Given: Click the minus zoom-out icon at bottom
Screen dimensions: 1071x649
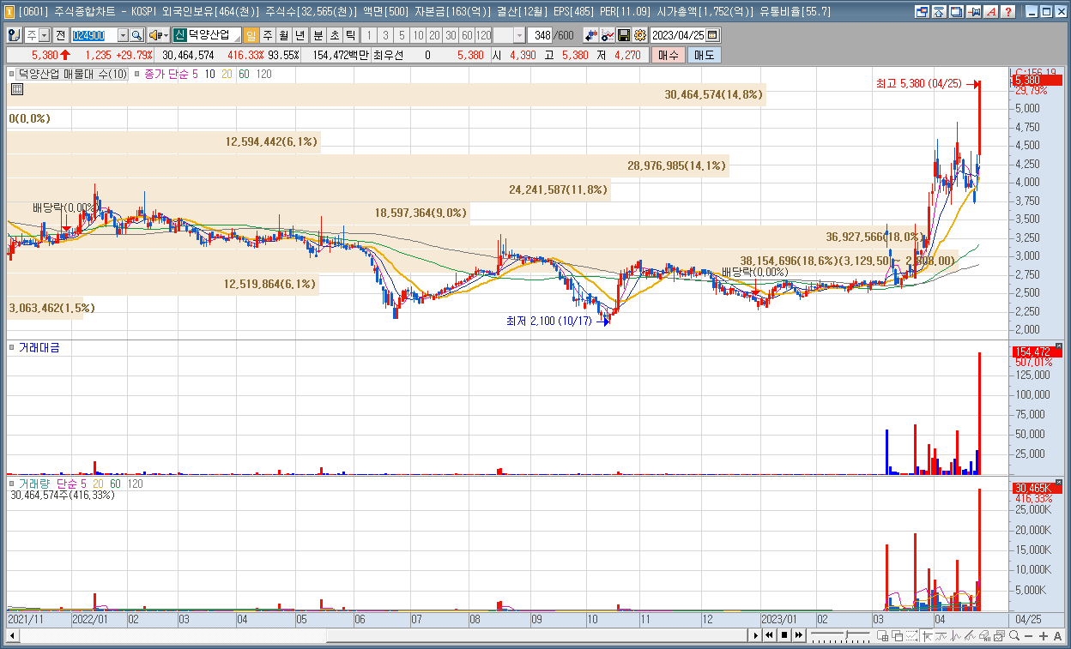Looking at the screenshot, I should click(x=1028, y=636).
